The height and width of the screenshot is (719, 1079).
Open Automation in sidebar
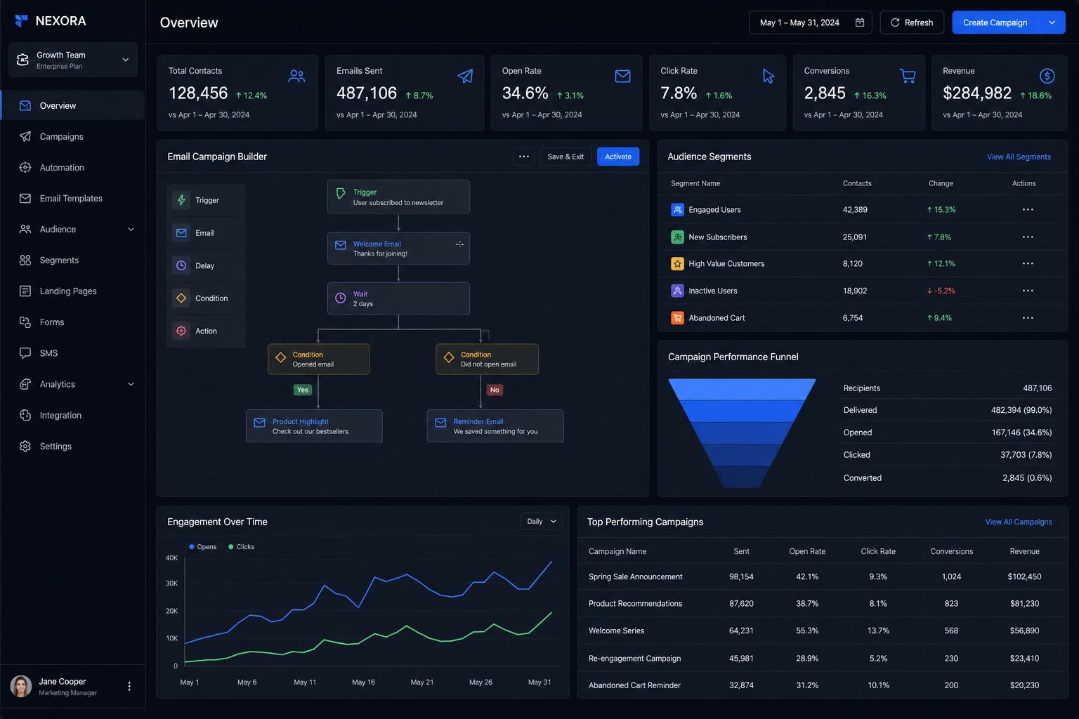73,168
